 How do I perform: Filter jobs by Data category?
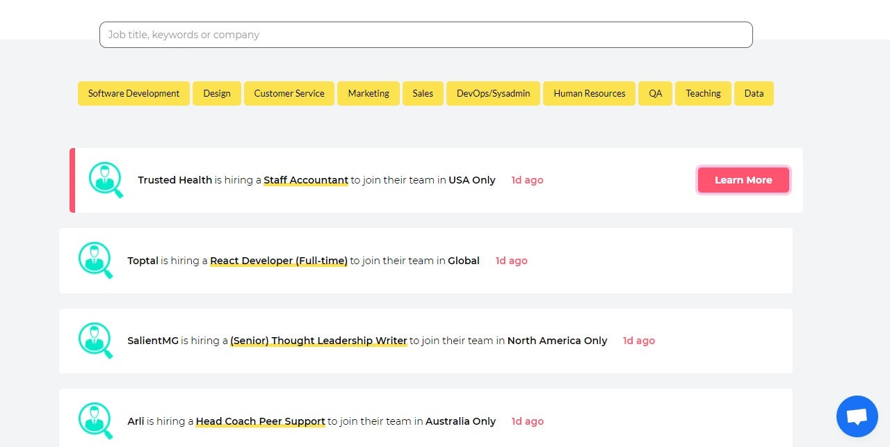754,93
